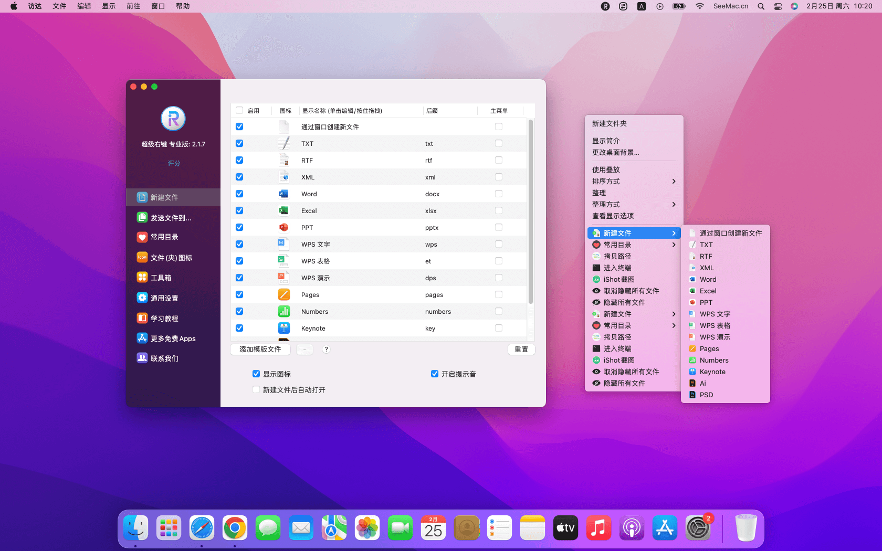This screenshot has width=882, height=551.
Task: Expand the 整理方式 submenu
Action: [634, 204]
